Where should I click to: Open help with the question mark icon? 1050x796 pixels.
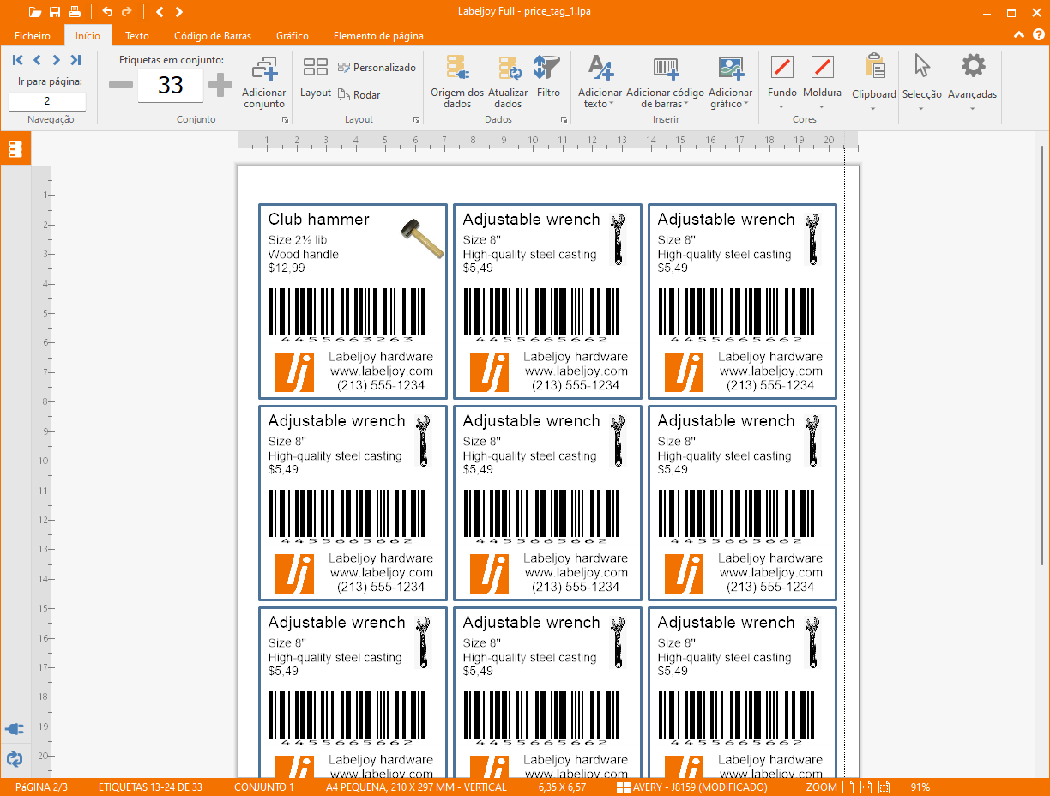click(1038, 35)
